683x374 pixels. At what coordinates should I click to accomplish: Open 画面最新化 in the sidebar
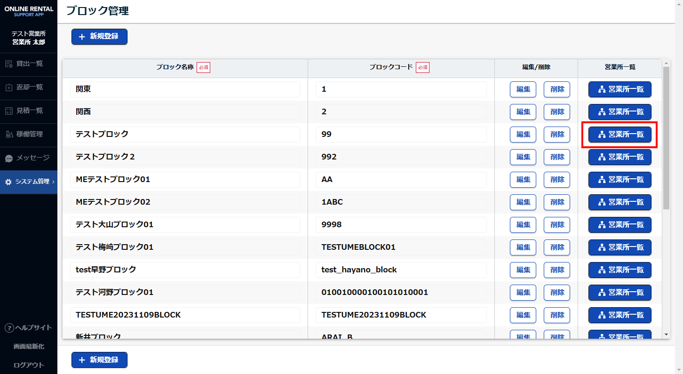coord(29,346)
